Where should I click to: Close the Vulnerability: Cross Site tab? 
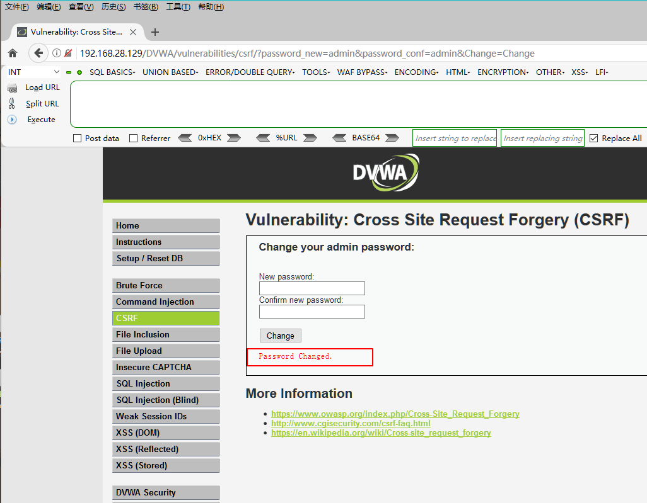(x=133, y=32)
